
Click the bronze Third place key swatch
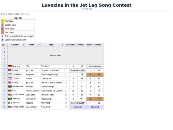pyautogui.click(x=3, y=29)
